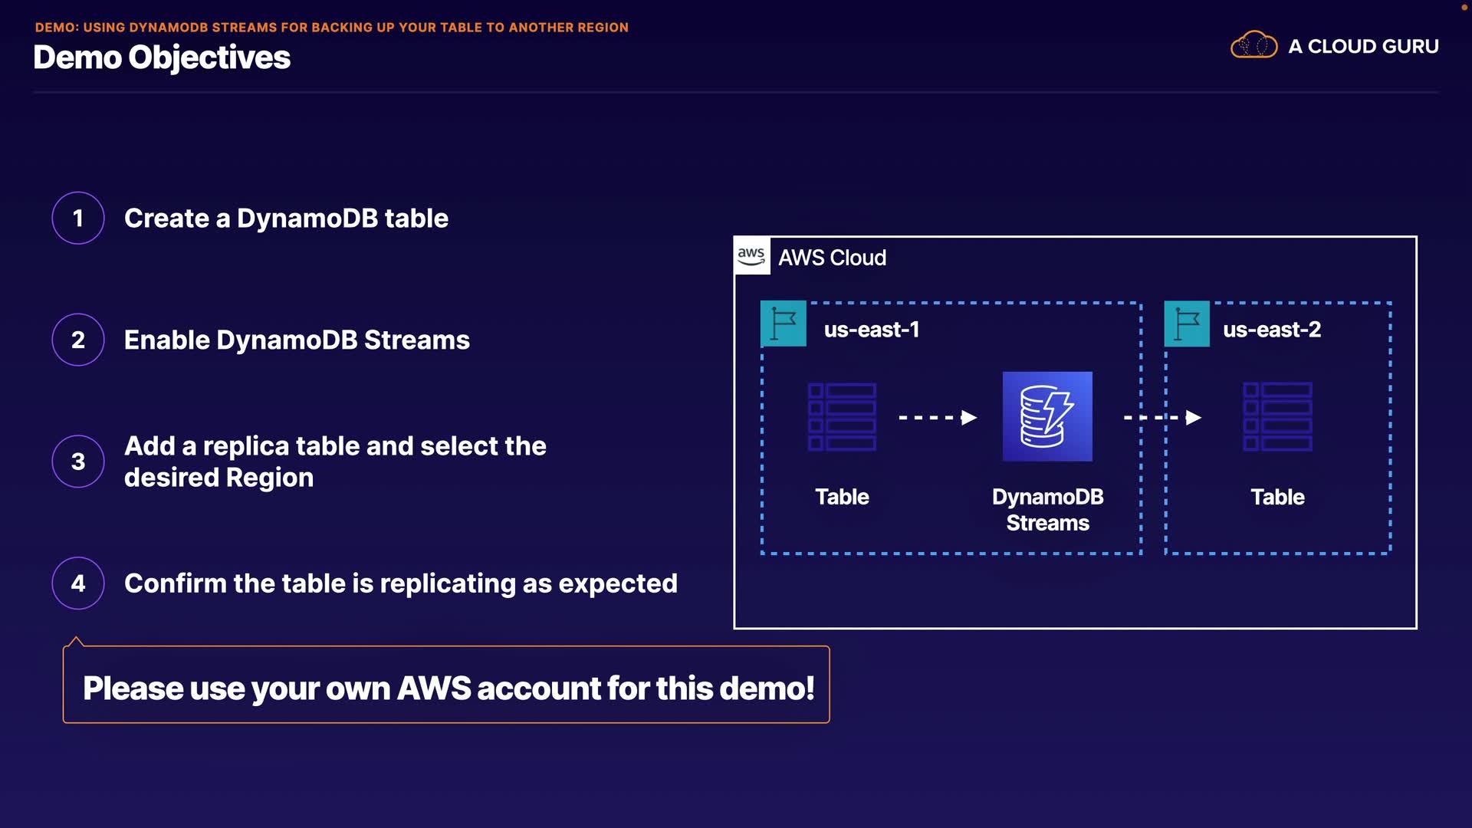Image resolution: width=1472 pixels, height=828 pixels.
Task: Click 'Enable DynamoDB Streams' objective text
Action: coord(297,340)
